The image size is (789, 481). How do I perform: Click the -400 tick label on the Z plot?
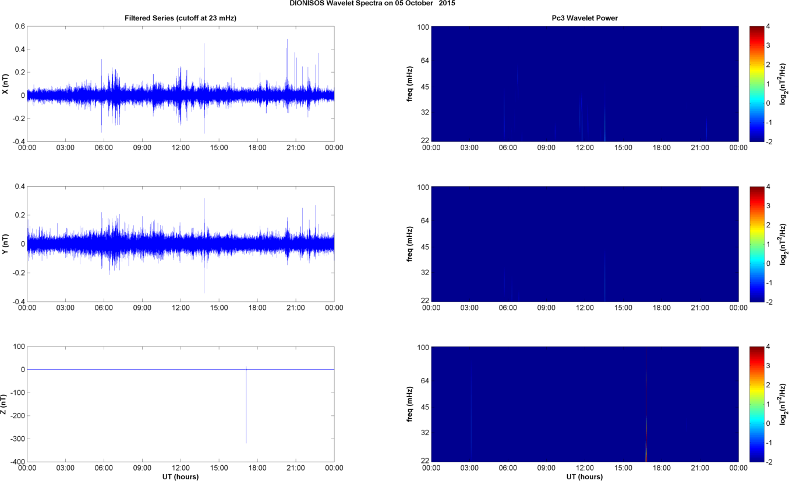click(x=17, y=462)
